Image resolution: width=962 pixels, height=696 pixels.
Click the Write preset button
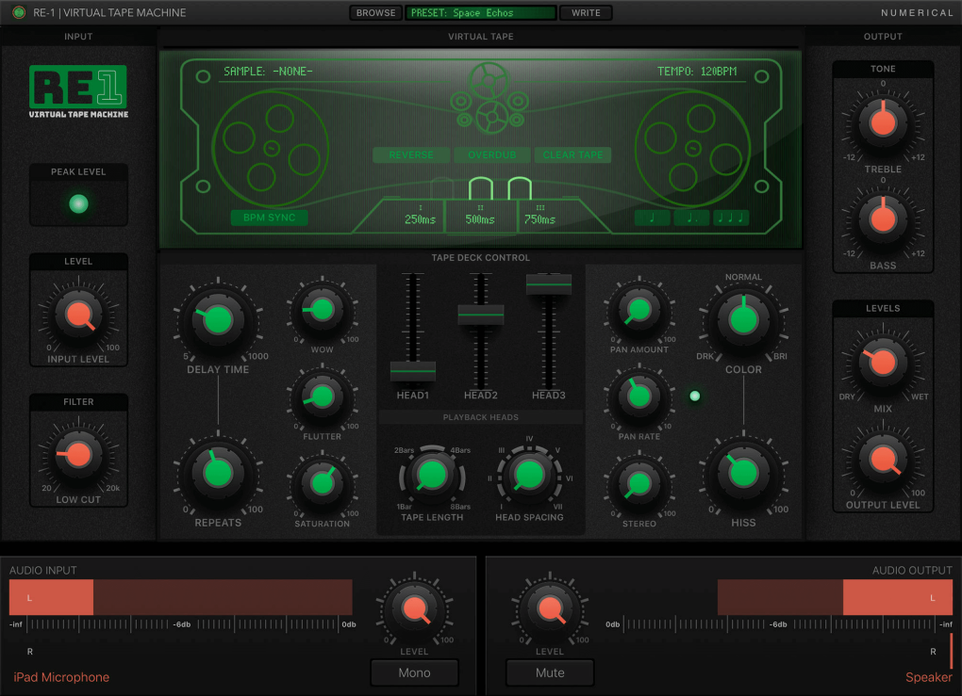586,13
